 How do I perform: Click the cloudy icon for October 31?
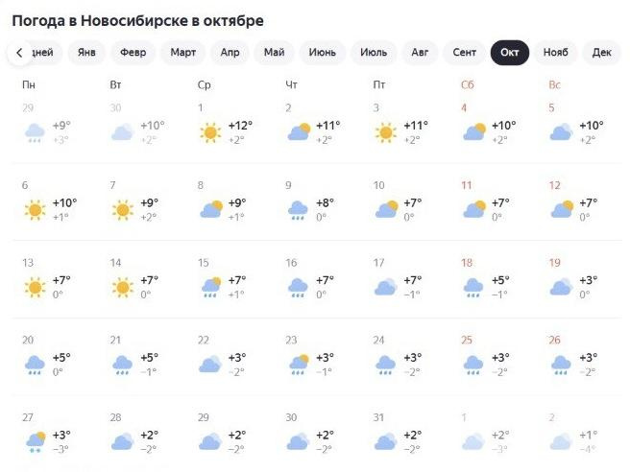pyautogui.click(x=386, y=441)
